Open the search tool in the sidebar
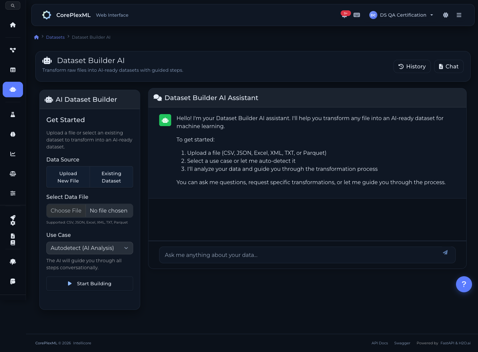The image size is (478, 352). pos(13,5)
